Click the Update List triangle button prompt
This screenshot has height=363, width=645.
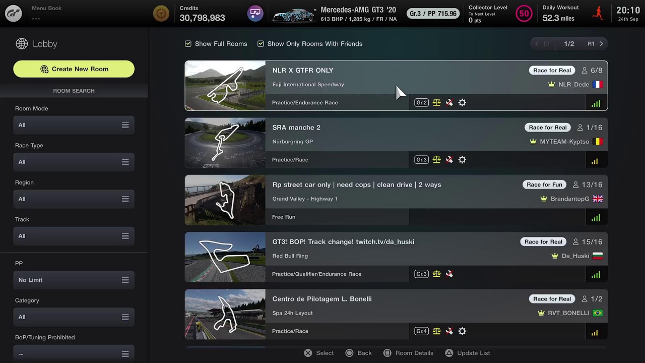(x=467, y=353)
